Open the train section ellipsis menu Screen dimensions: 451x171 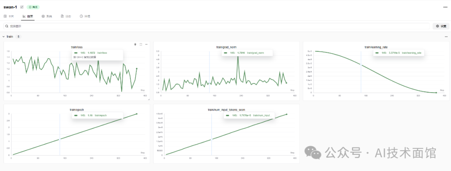tap(446, 37)
